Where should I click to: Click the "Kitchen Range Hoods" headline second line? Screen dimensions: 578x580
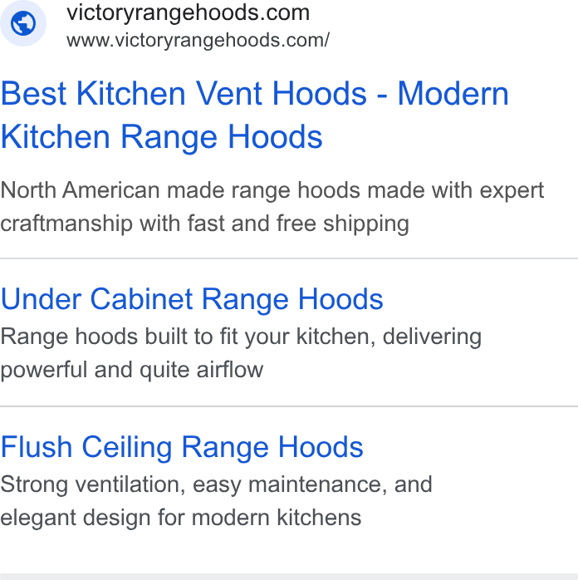[x=162, y=137]
